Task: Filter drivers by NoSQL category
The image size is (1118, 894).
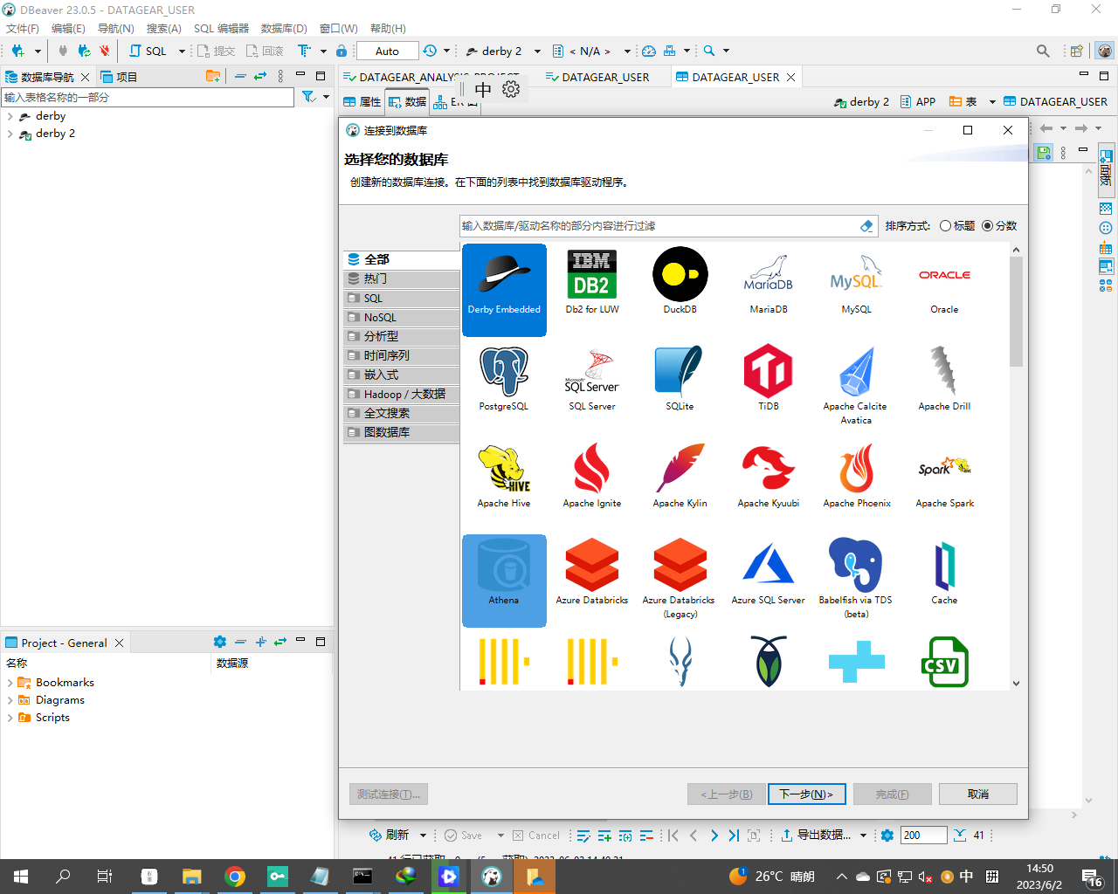Action: pyautogui.click(x=403, y=317)
